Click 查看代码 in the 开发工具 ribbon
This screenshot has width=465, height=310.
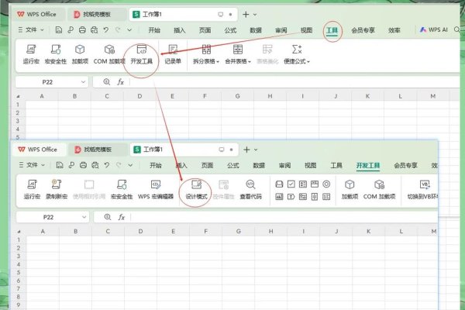250,189
